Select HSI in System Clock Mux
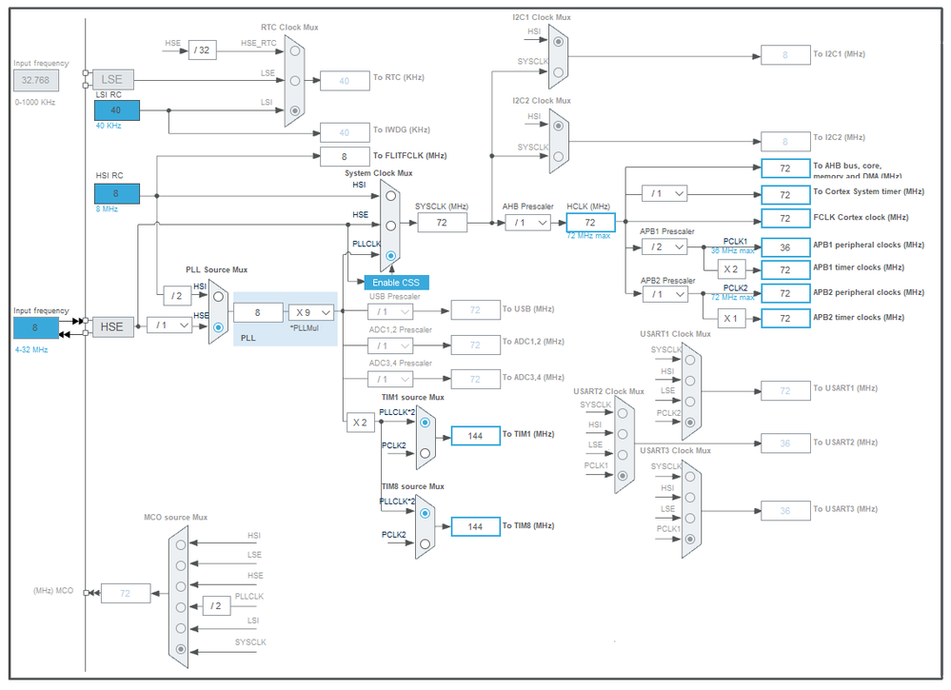Viewport: 951px width, 690px height. 390,196
